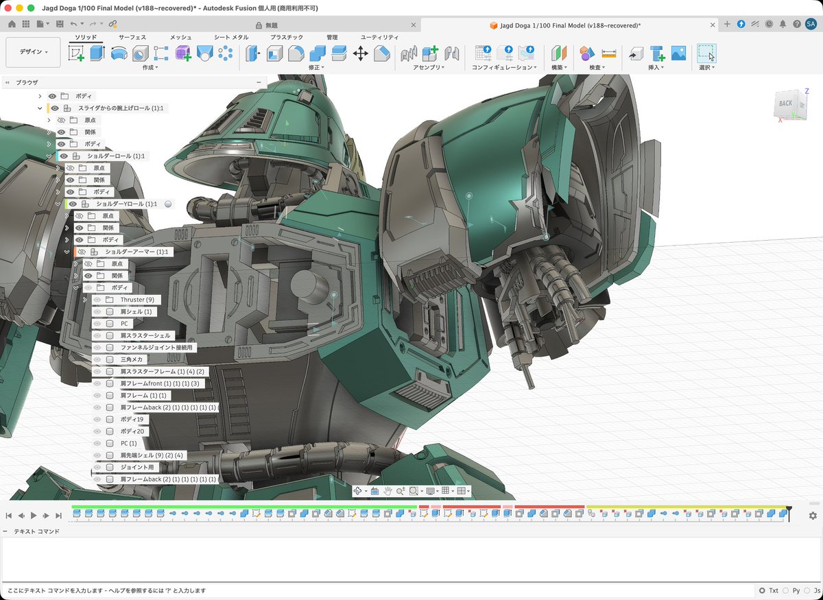This screenshot has width=823, height=600.
Task: Switch to the メッシュ tab
Action: coord(180,37)
